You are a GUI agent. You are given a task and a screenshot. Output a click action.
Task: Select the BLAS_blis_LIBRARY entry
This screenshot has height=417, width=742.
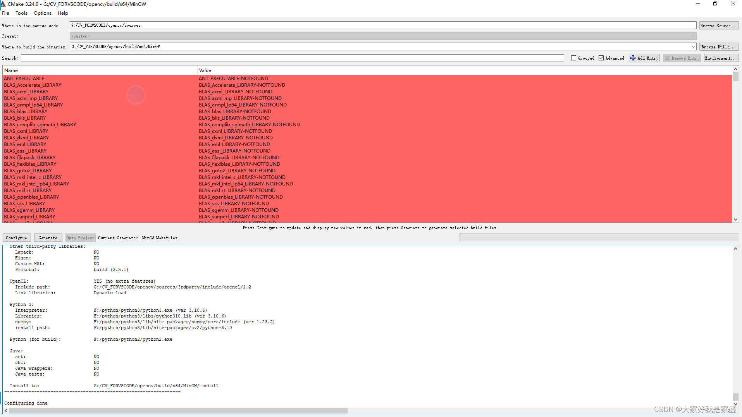pos(25,118)
